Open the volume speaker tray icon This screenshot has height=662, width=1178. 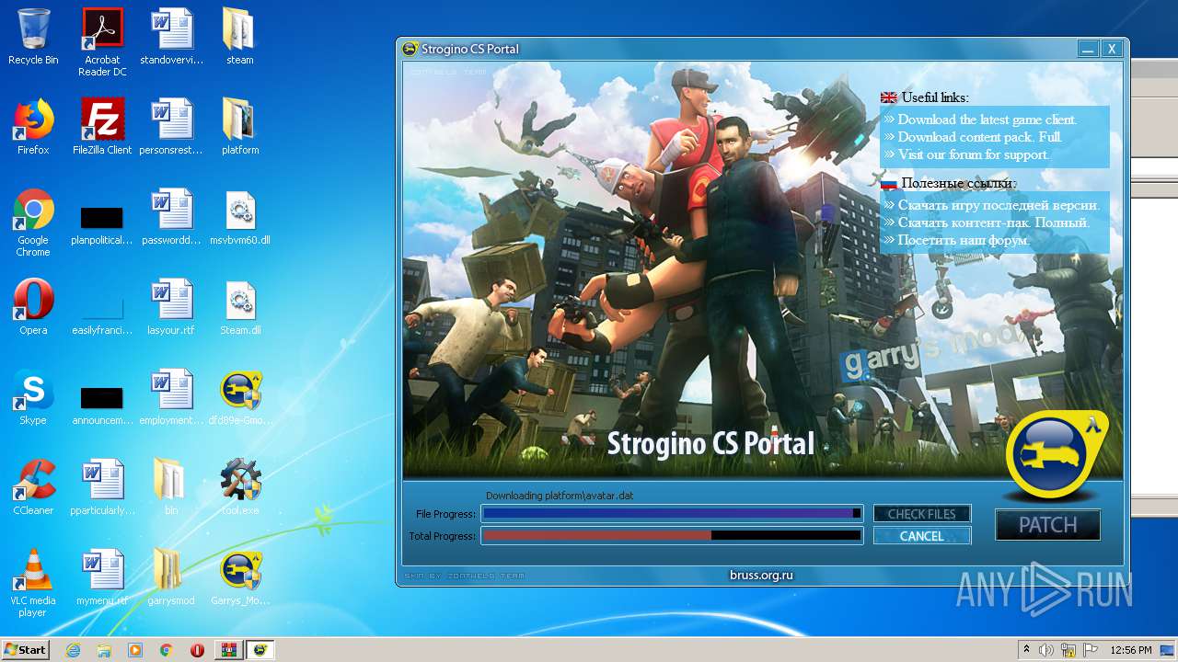point(1046,650)
